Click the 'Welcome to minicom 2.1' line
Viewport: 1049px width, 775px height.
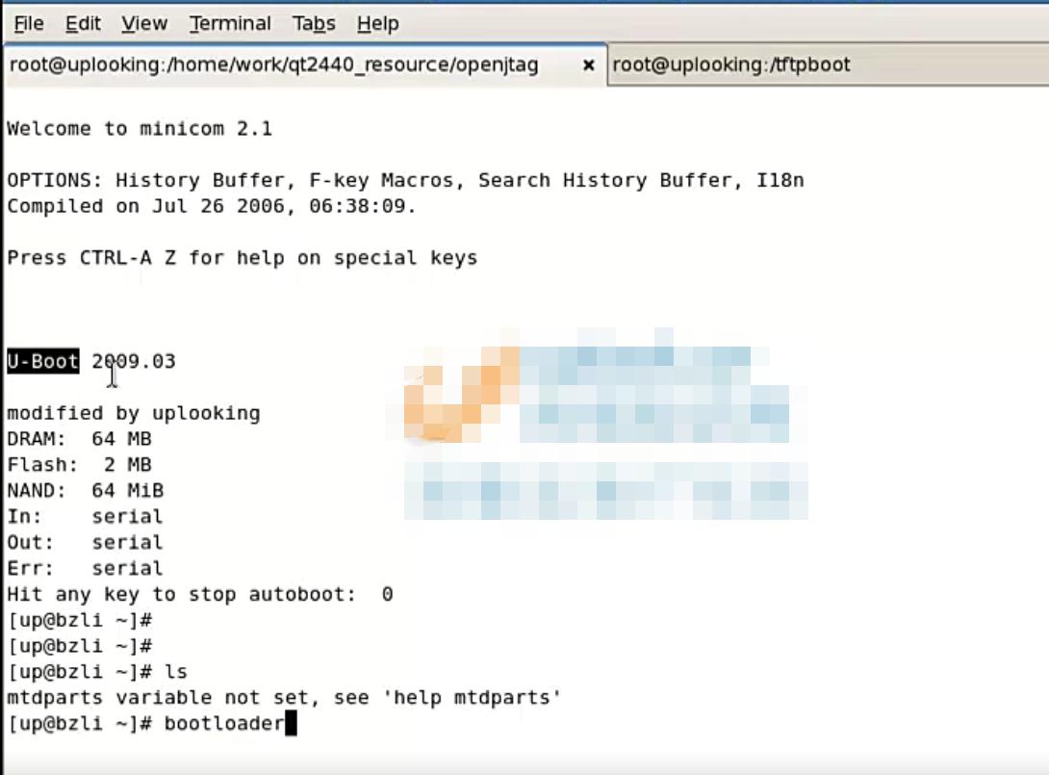(x=140, y=128)
